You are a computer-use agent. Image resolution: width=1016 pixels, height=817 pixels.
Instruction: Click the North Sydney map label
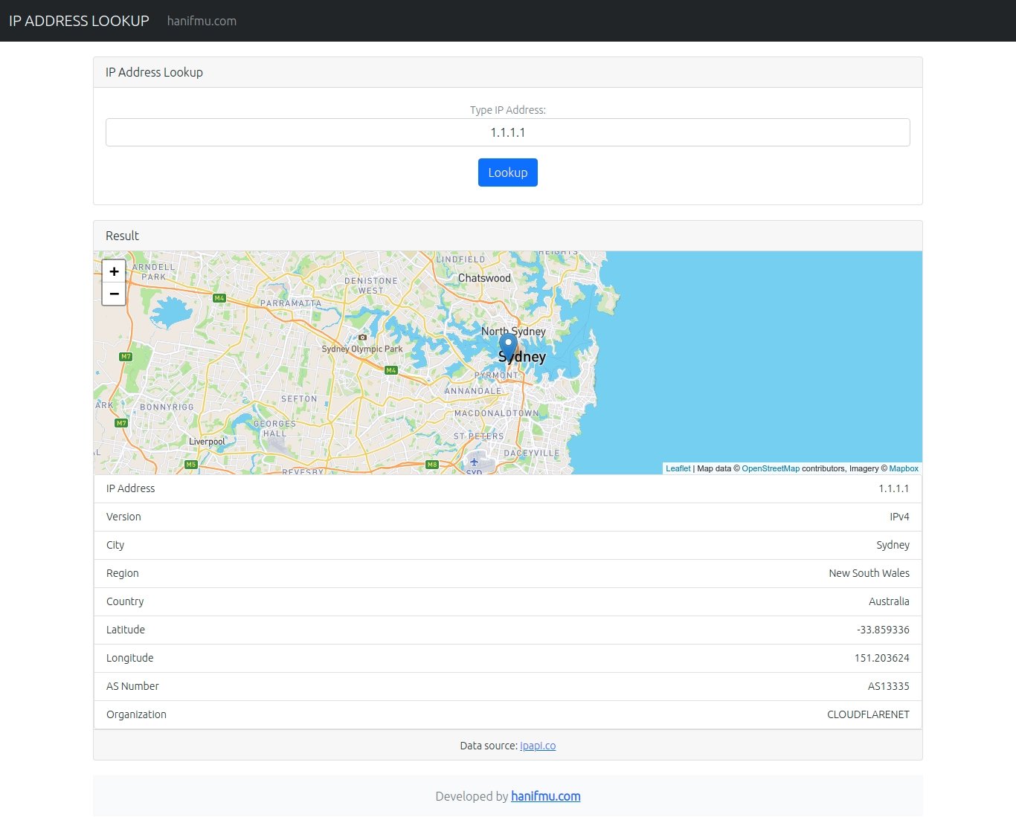pos(513,332)
